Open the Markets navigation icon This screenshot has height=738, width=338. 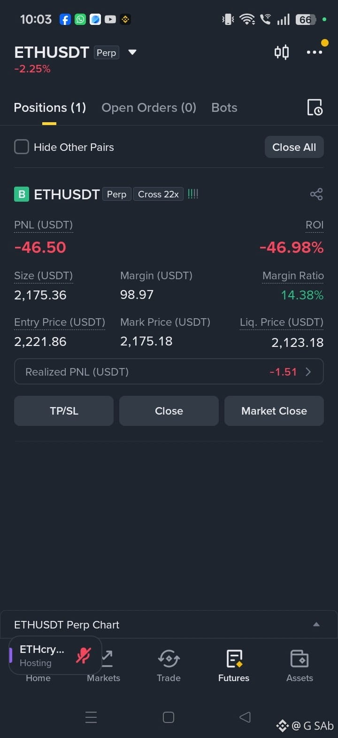tap(108, 659)
